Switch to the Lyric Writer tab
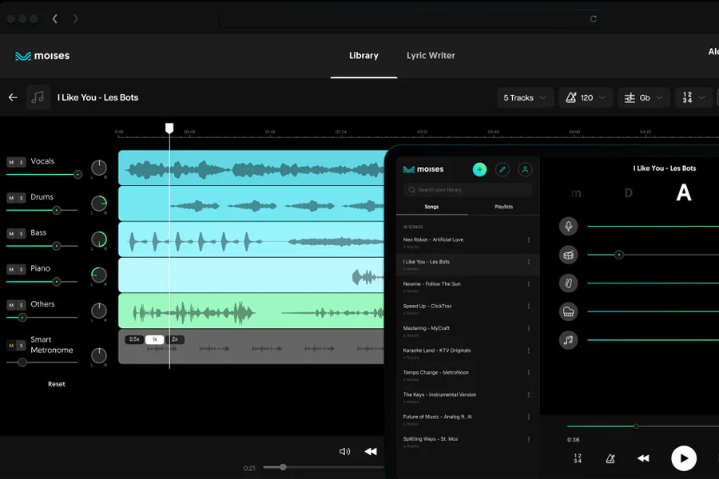 [x=431, y=56]
